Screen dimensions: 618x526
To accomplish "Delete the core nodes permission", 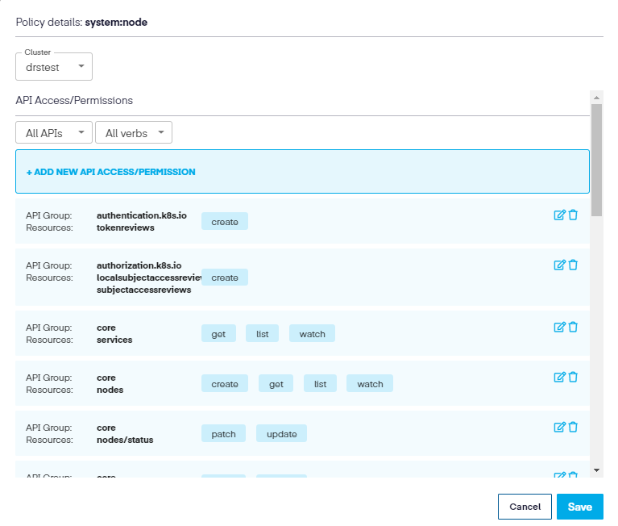I will [573, 377].
